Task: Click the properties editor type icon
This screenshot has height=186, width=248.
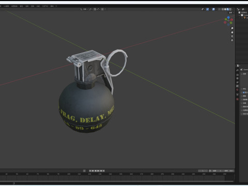Action: point(238,66)
